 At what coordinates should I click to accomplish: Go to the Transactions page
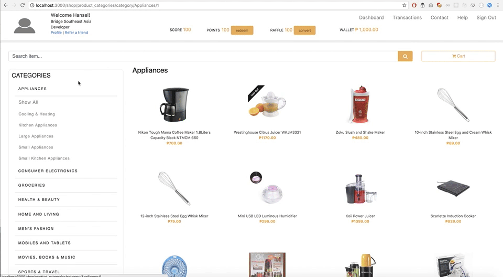407,18
